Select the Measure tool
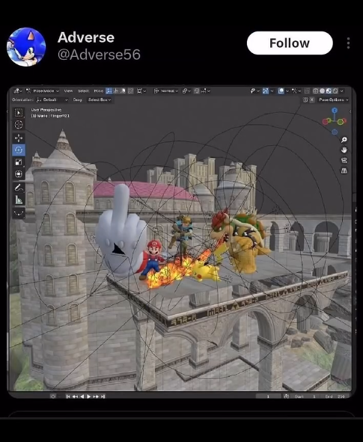Viewport: 363px width, 442px height. click(x=19, y=199)
